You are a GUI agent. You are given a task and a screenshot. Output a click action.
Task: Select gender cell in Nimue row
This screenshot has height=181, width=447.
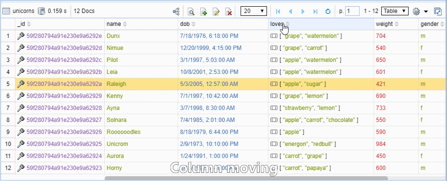click(432, 48)
